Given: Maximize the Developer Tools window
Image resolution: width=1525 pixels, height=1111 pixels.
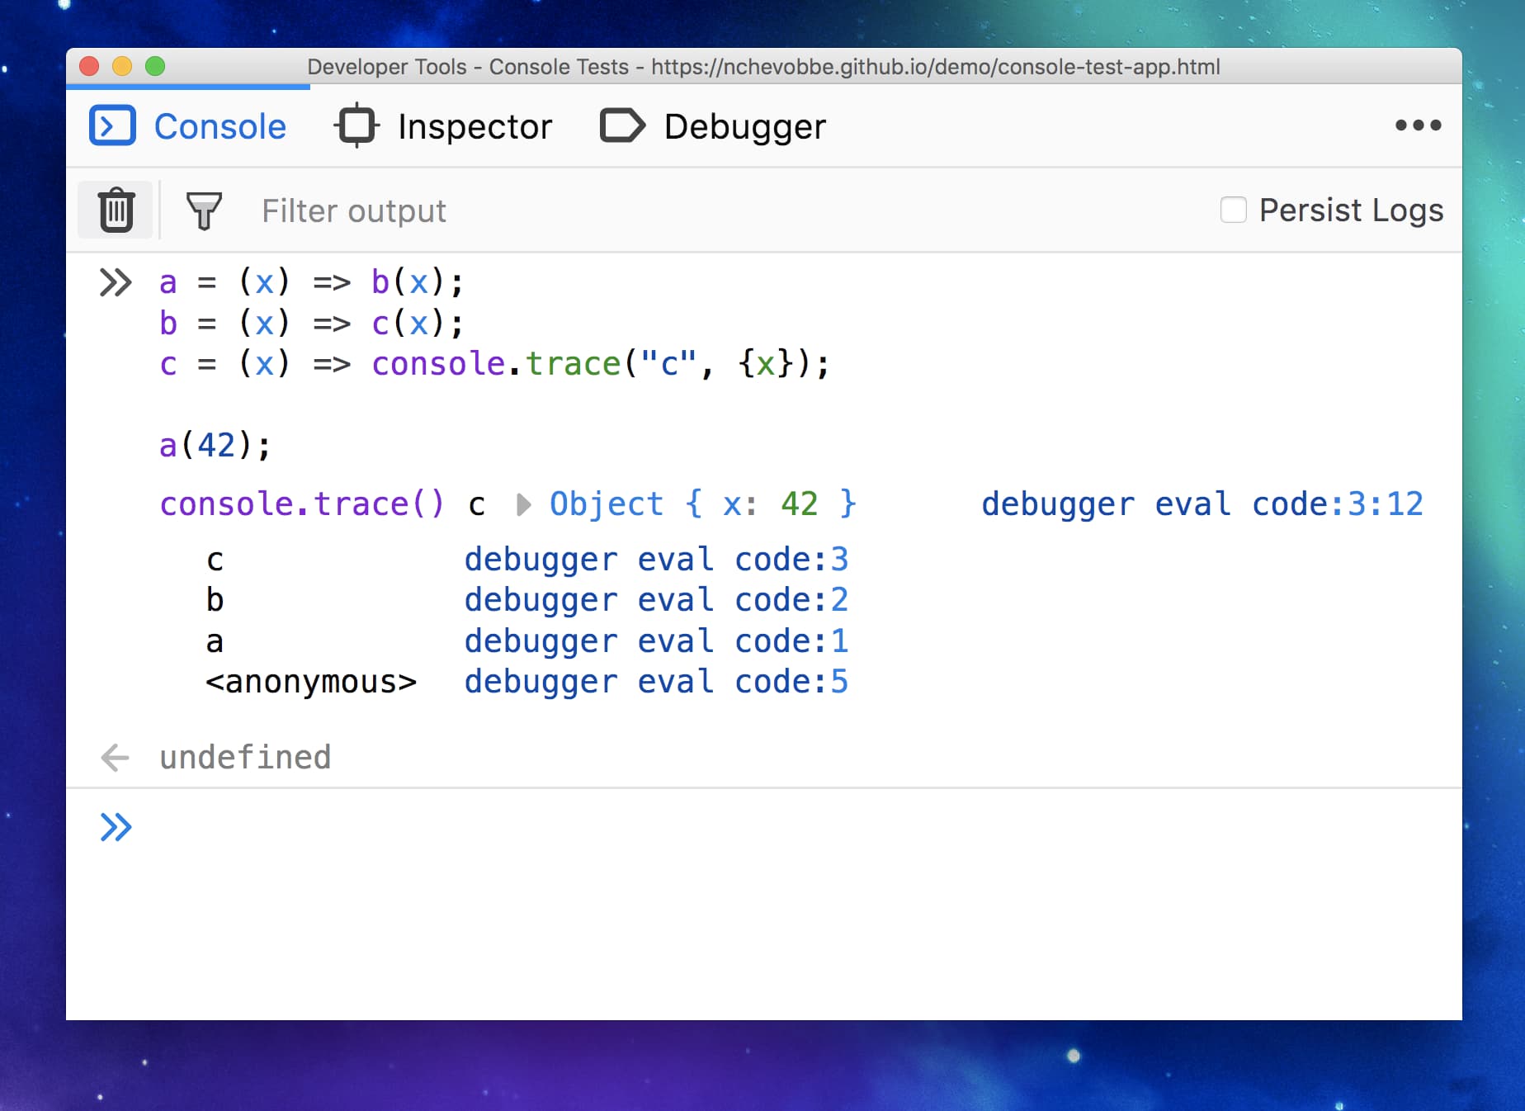Looking at the screenshot, I should coord(155,66).
